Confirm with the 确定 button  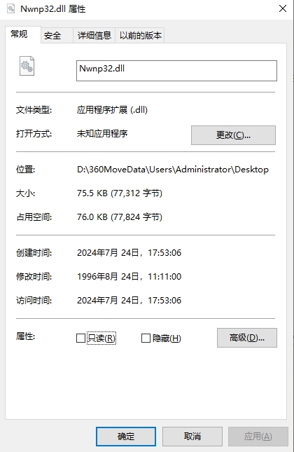coord(126,437)
